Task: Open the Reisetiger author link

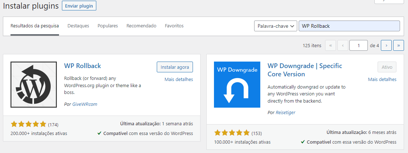Action: coord(285,113)
